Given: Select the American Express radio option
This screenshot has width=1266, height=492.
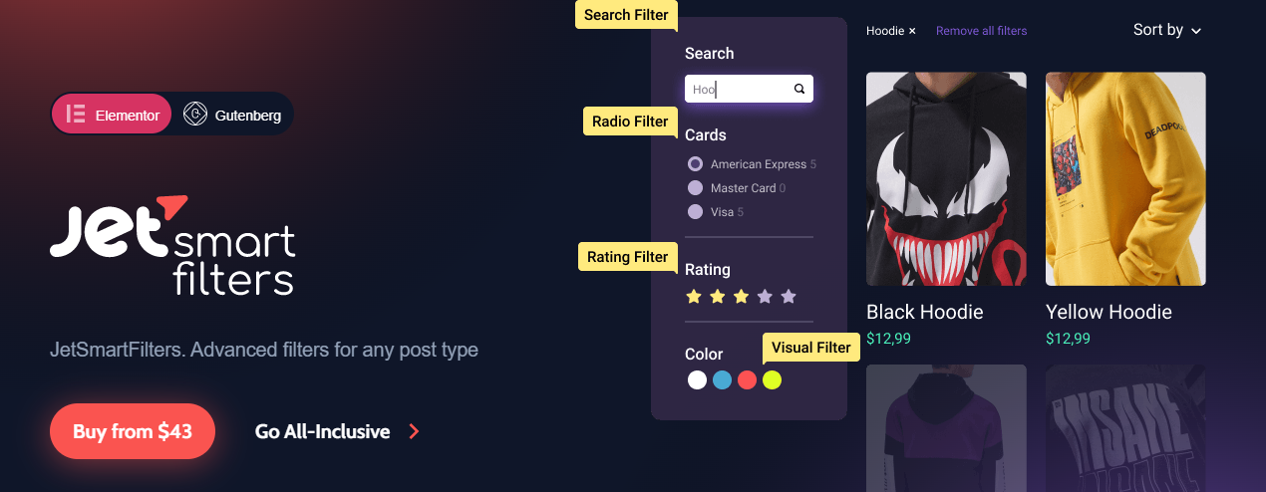Looking at the screenshot, I should pyautogui.click(x=696, y=164).
